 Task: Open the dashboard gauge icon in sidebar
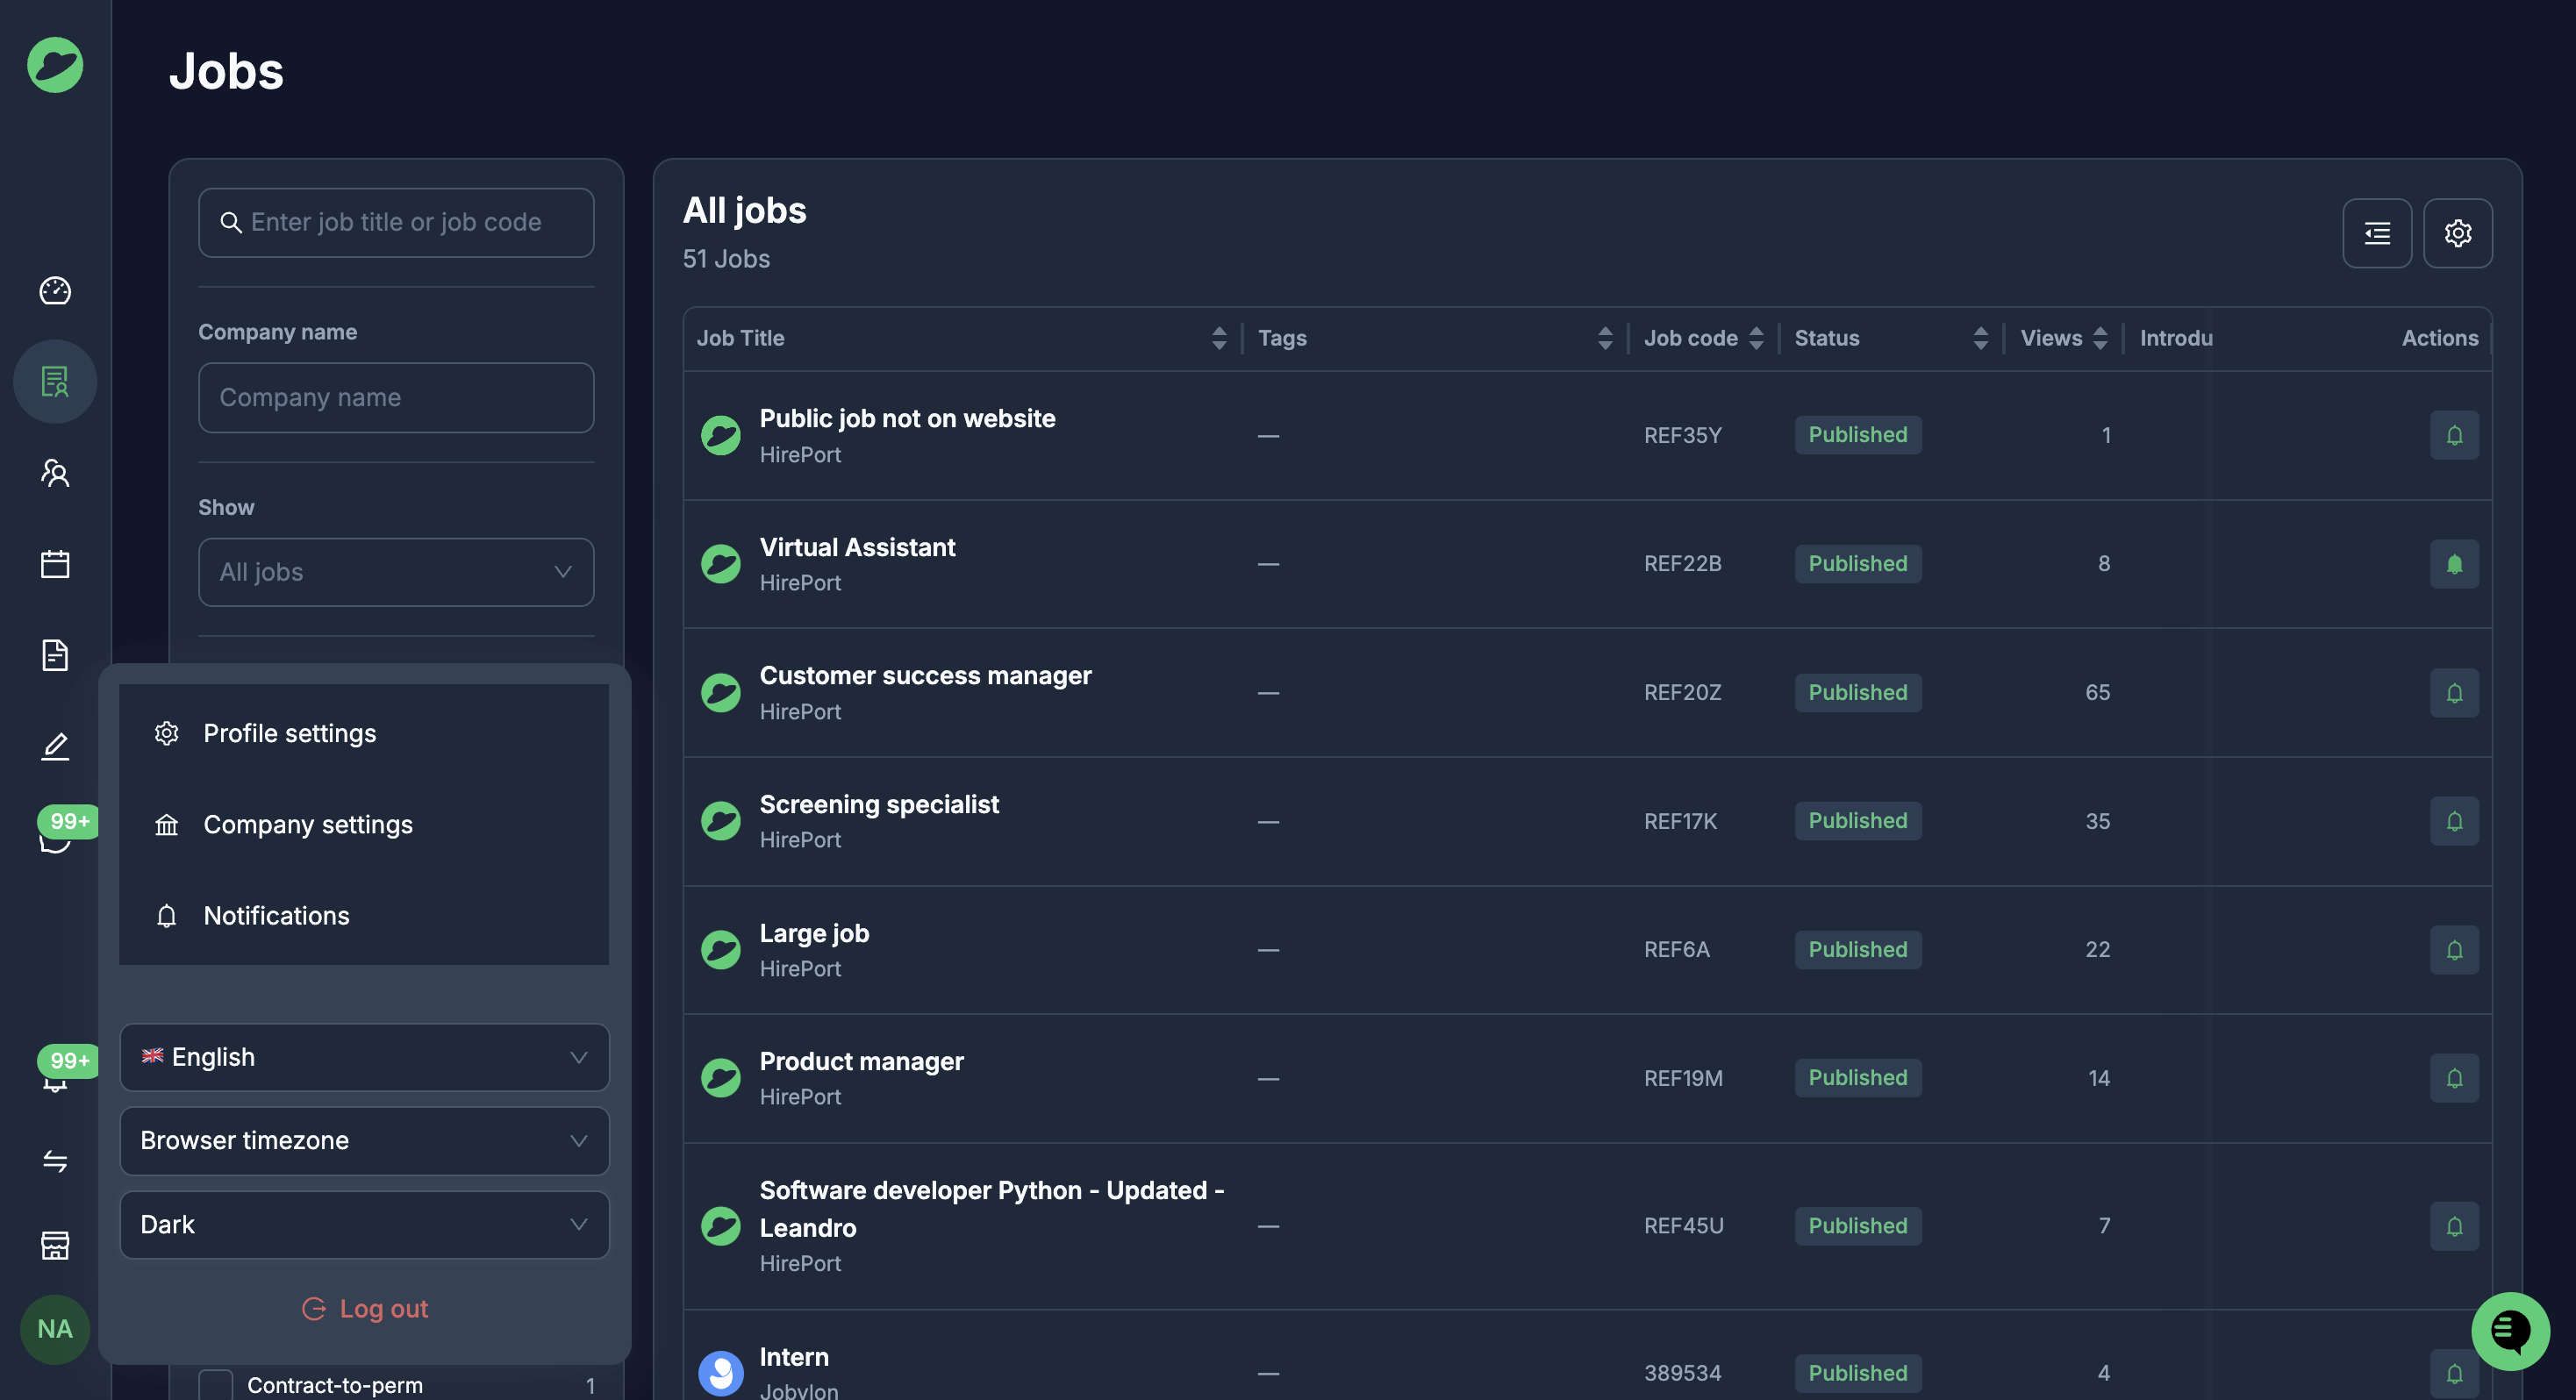click(55, 291)
